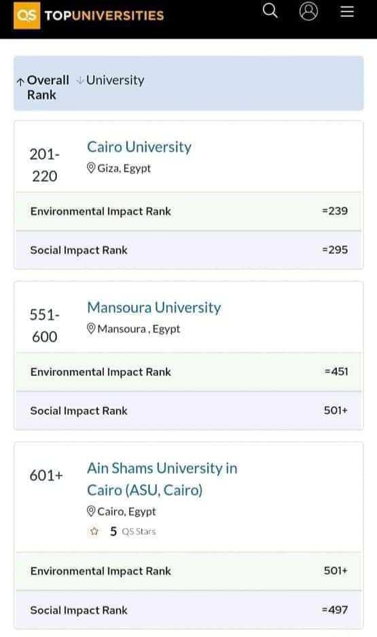The width and height of the screenshot is (377, 637).
Task: Click the up arrow beside Overall Rank
Action: click(20, 82)
